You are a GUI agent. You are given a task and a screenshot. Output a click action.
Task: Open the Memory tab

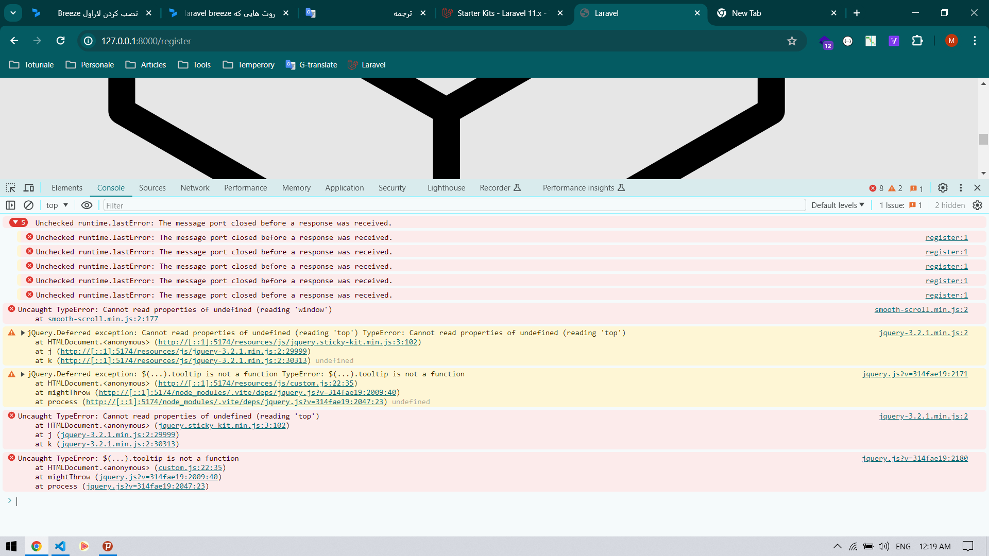click(x=296, y=188)
